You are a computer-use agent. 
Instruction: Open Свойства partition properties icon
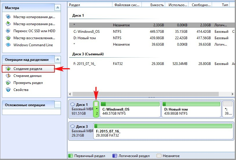pyautogui.click(x=8, y=90)
